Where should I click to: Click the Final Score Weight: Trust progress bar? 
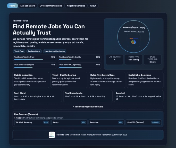click(28, 60)
